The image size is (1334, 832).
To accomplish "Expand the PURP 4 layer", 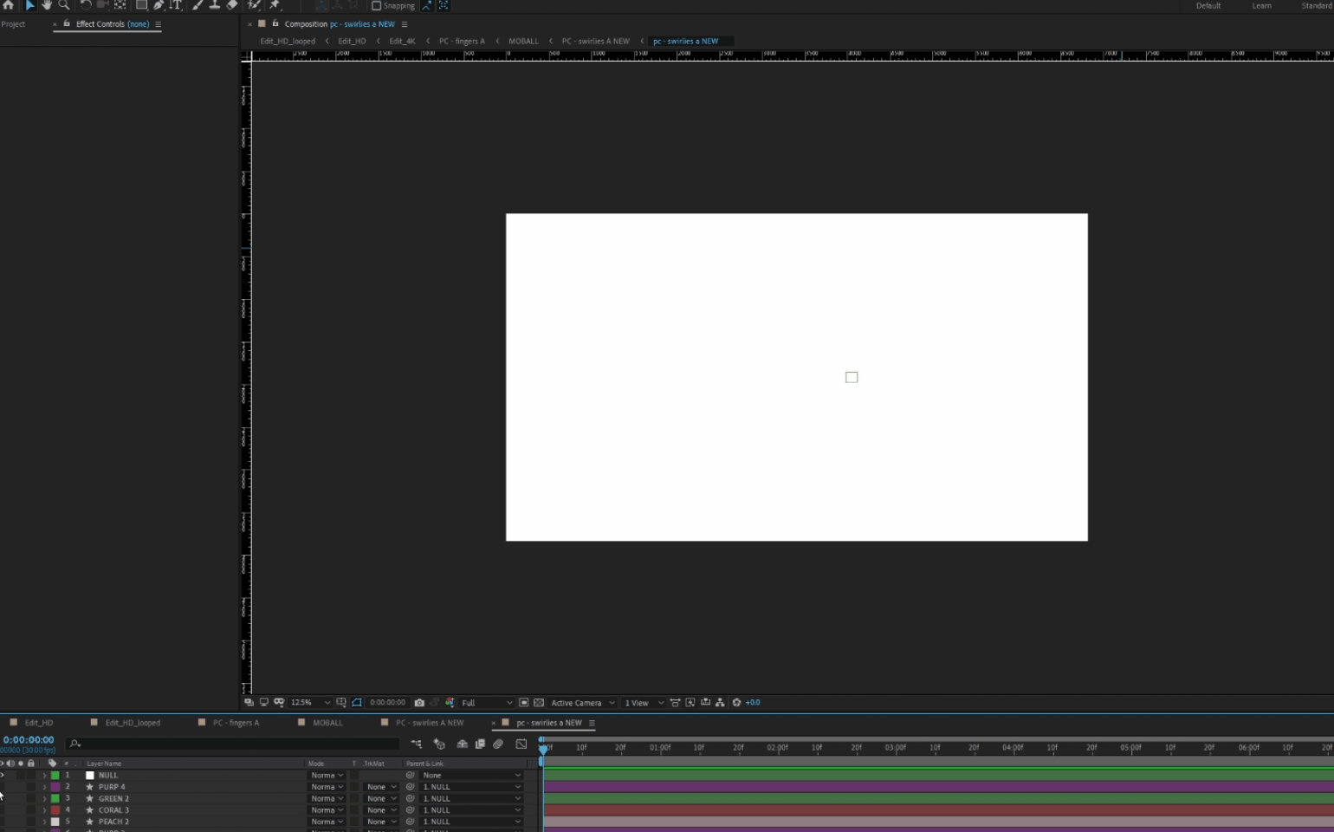I will tap(44, 787).
